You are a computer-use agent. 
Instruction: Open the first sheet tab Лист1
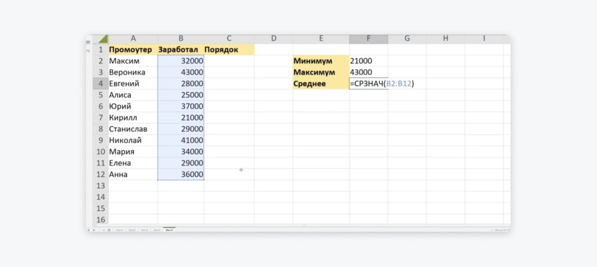pos(119,230)
